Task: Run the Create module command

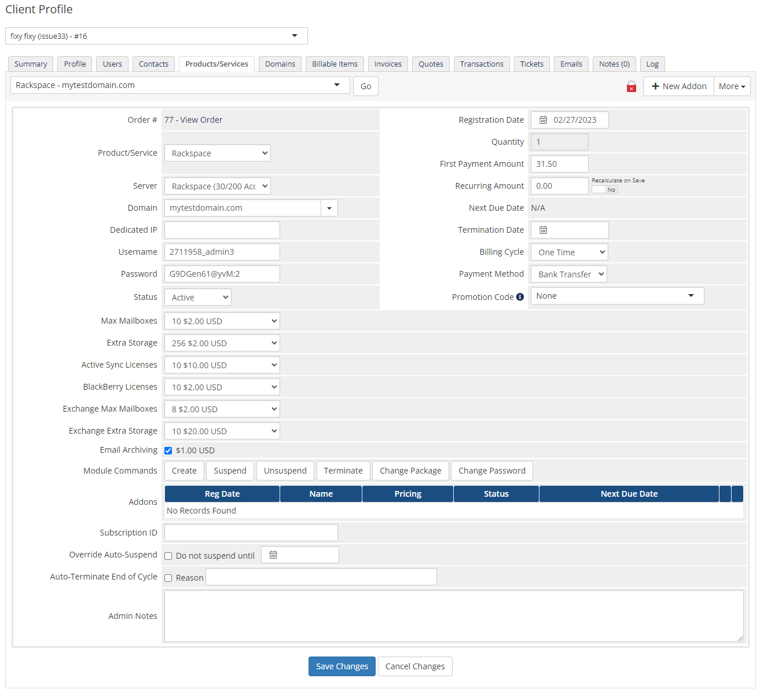Action: coord(184,471)
